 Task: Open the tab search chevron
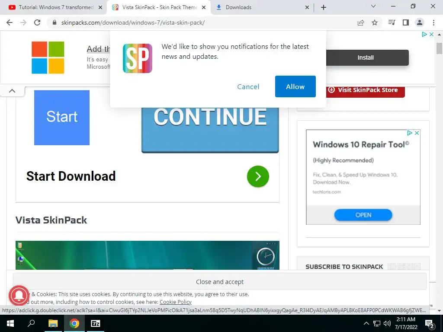click(373, 6)
